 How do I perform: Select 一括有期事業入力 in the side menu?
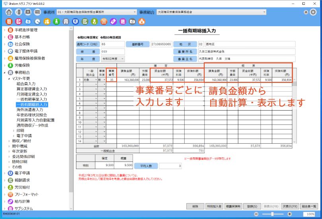(31, 99)
